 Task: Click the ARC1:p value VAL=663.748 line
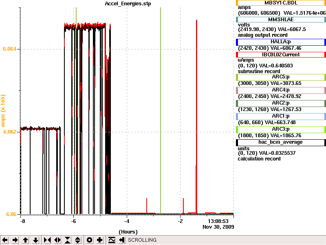(267, 122)
